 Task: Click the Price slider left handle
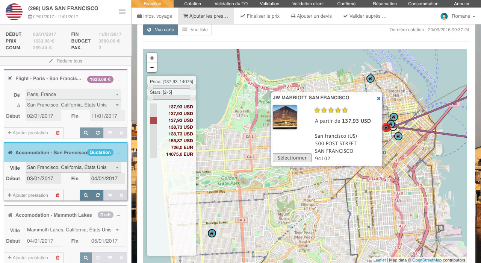[x=150, y=87]
